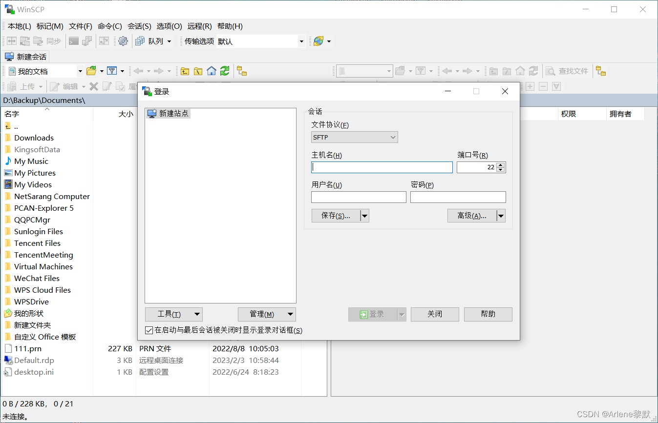
Task: Open the 会话(S) menu
Action: tap(139, 26)
